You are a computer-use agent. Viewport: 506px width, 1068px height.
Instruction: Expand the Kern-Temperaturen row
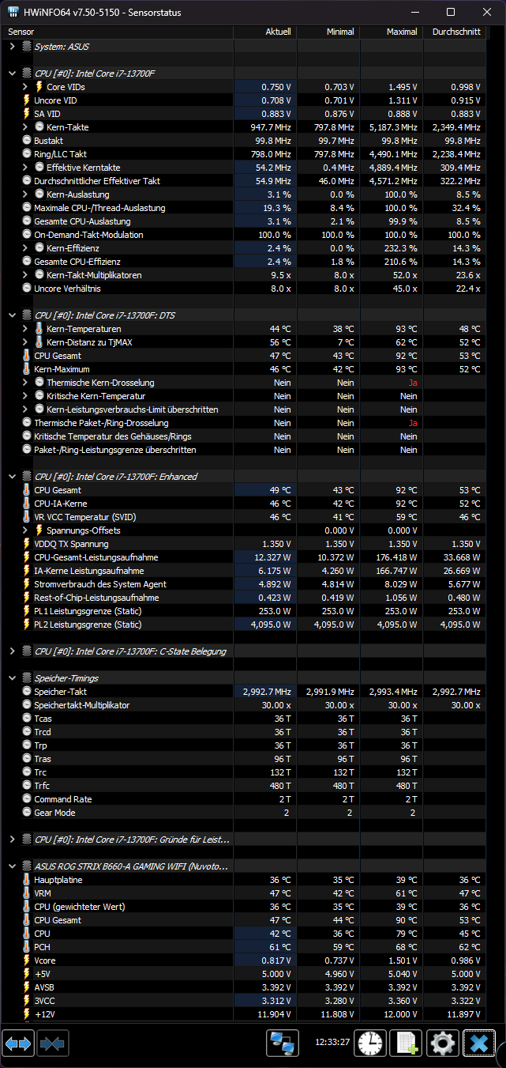pos(25,329)
